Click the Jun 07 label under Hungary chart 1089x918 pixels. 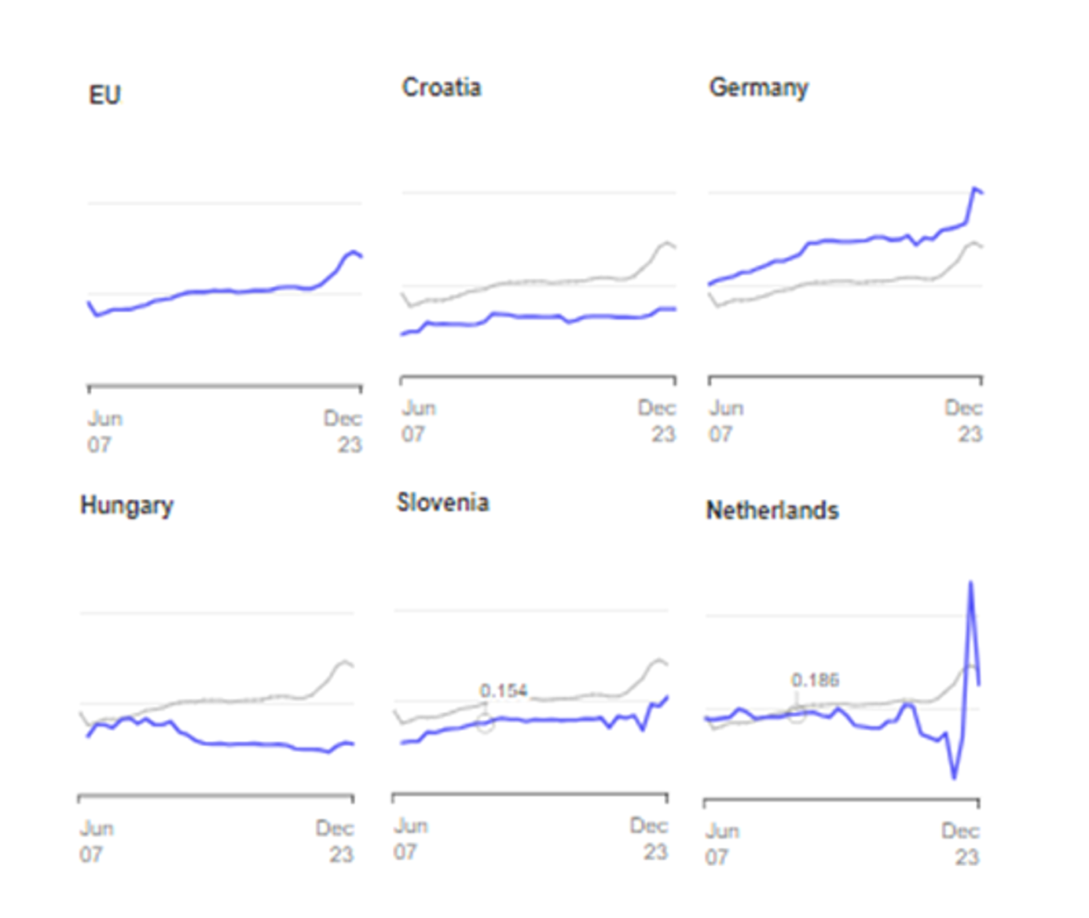tap(96, 841)
